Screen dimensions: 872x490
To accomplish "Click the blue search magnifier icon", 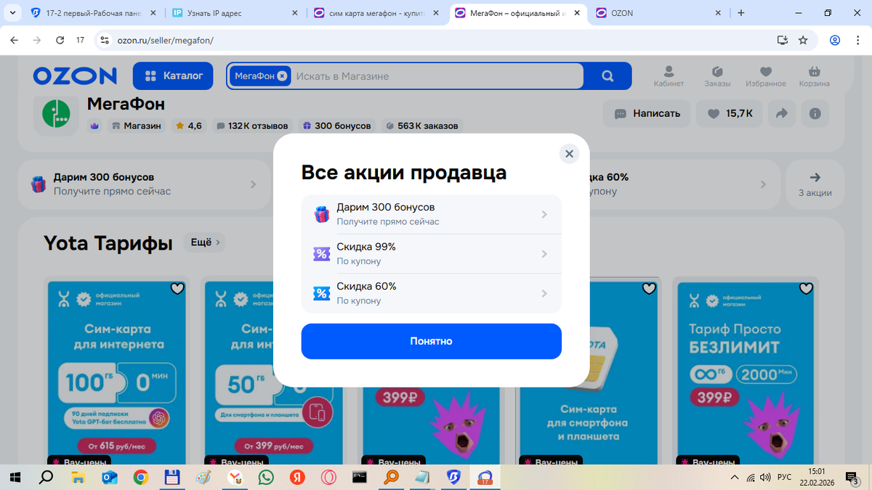I will pos(607,75).
